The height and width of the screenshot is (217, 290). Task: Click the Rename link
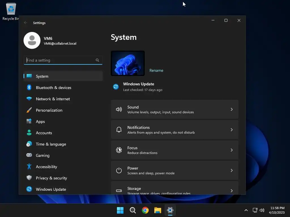(156, 70)
